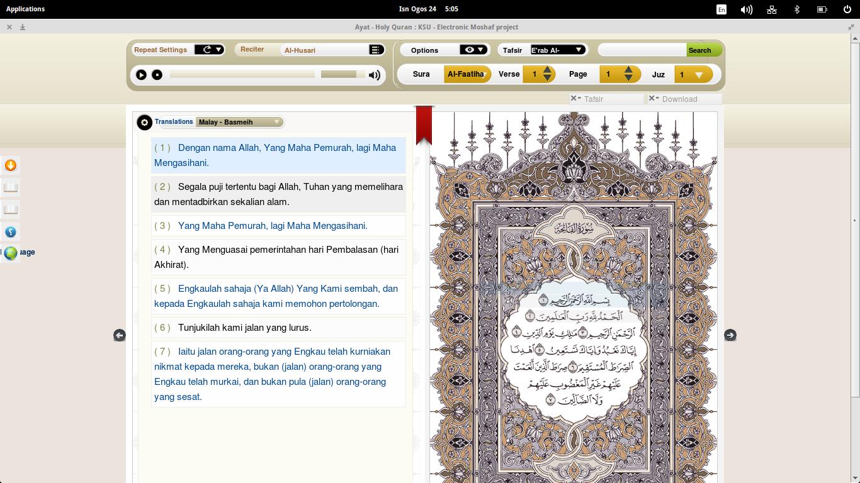
Task: Open the Applications menu
Action: [x=25, y=9]
